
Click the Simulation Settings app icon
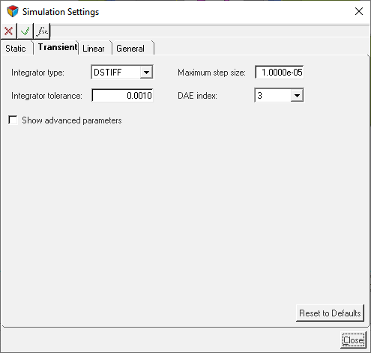13,11
